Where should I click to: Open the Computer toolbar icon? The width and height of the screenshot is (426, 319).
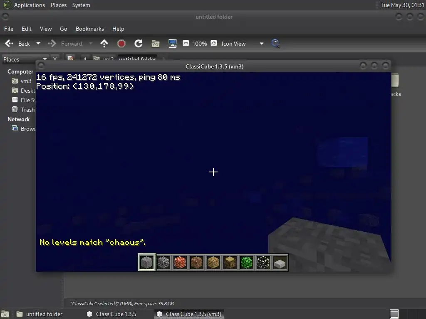click(x=173, y=43)
